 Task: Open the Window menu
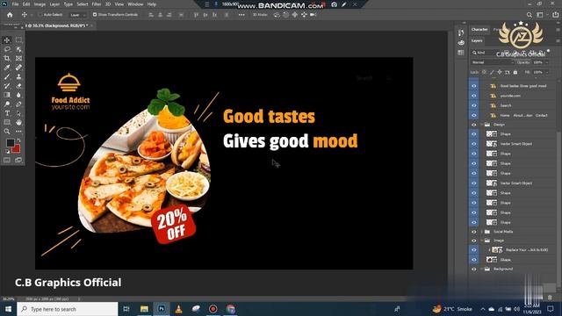(135, 4)
